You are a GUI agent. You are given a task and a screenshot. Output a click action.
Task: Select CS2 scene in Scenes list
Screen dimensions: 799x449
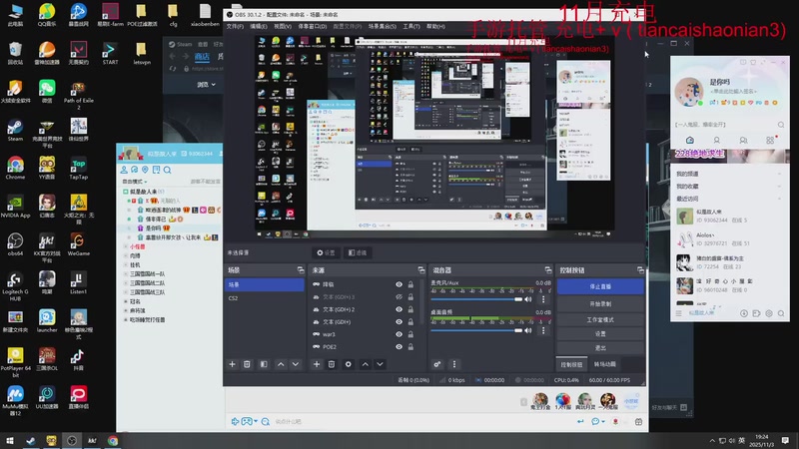pos(265,297)
